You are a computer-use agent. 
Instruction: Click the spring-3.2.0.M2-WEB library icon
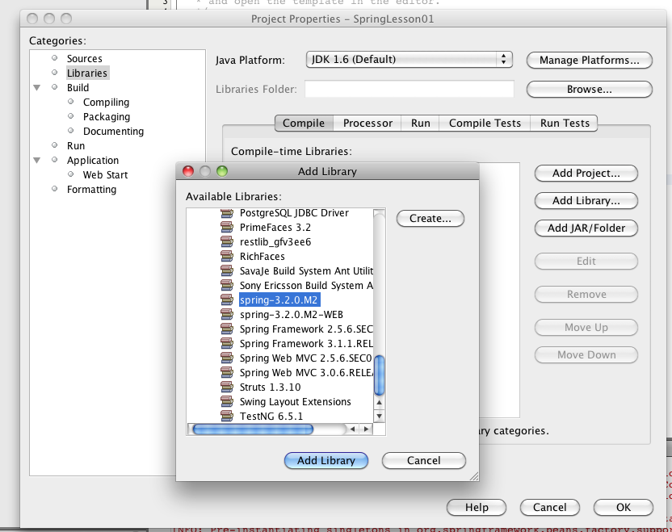(x=227, y=315)
